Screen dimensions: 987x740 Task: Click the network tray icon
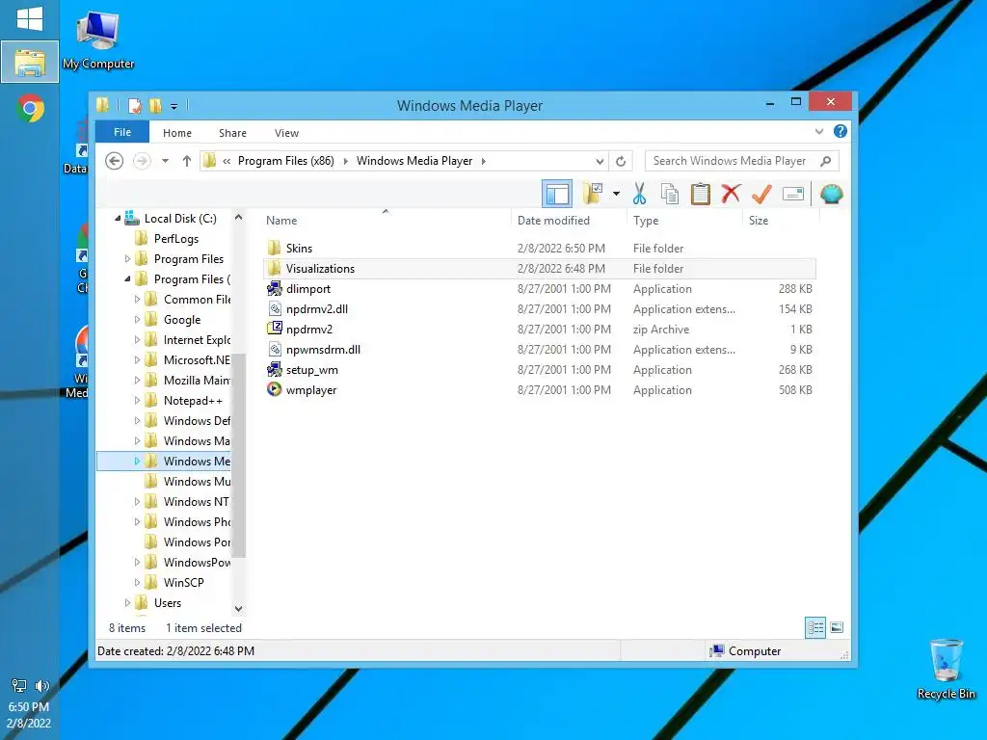(x=19, y=686)
